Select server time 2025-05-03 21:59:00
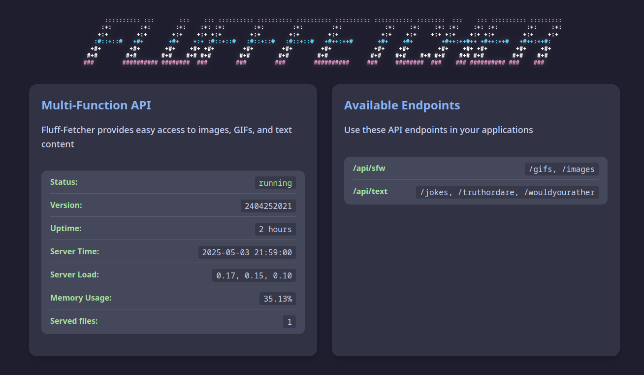 pyautogui.click(x=247, y=252)
